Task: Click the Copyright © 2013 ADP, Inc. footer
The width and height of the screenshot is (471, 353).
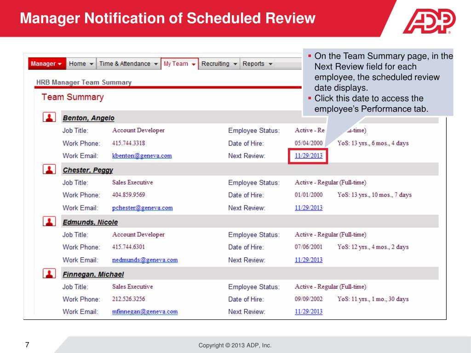Action: (235, 346)
